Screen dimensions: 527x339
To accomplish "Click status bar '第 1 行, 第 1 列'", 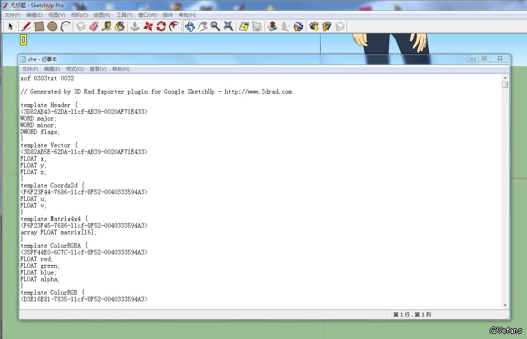I will click(x=412, y=315).
